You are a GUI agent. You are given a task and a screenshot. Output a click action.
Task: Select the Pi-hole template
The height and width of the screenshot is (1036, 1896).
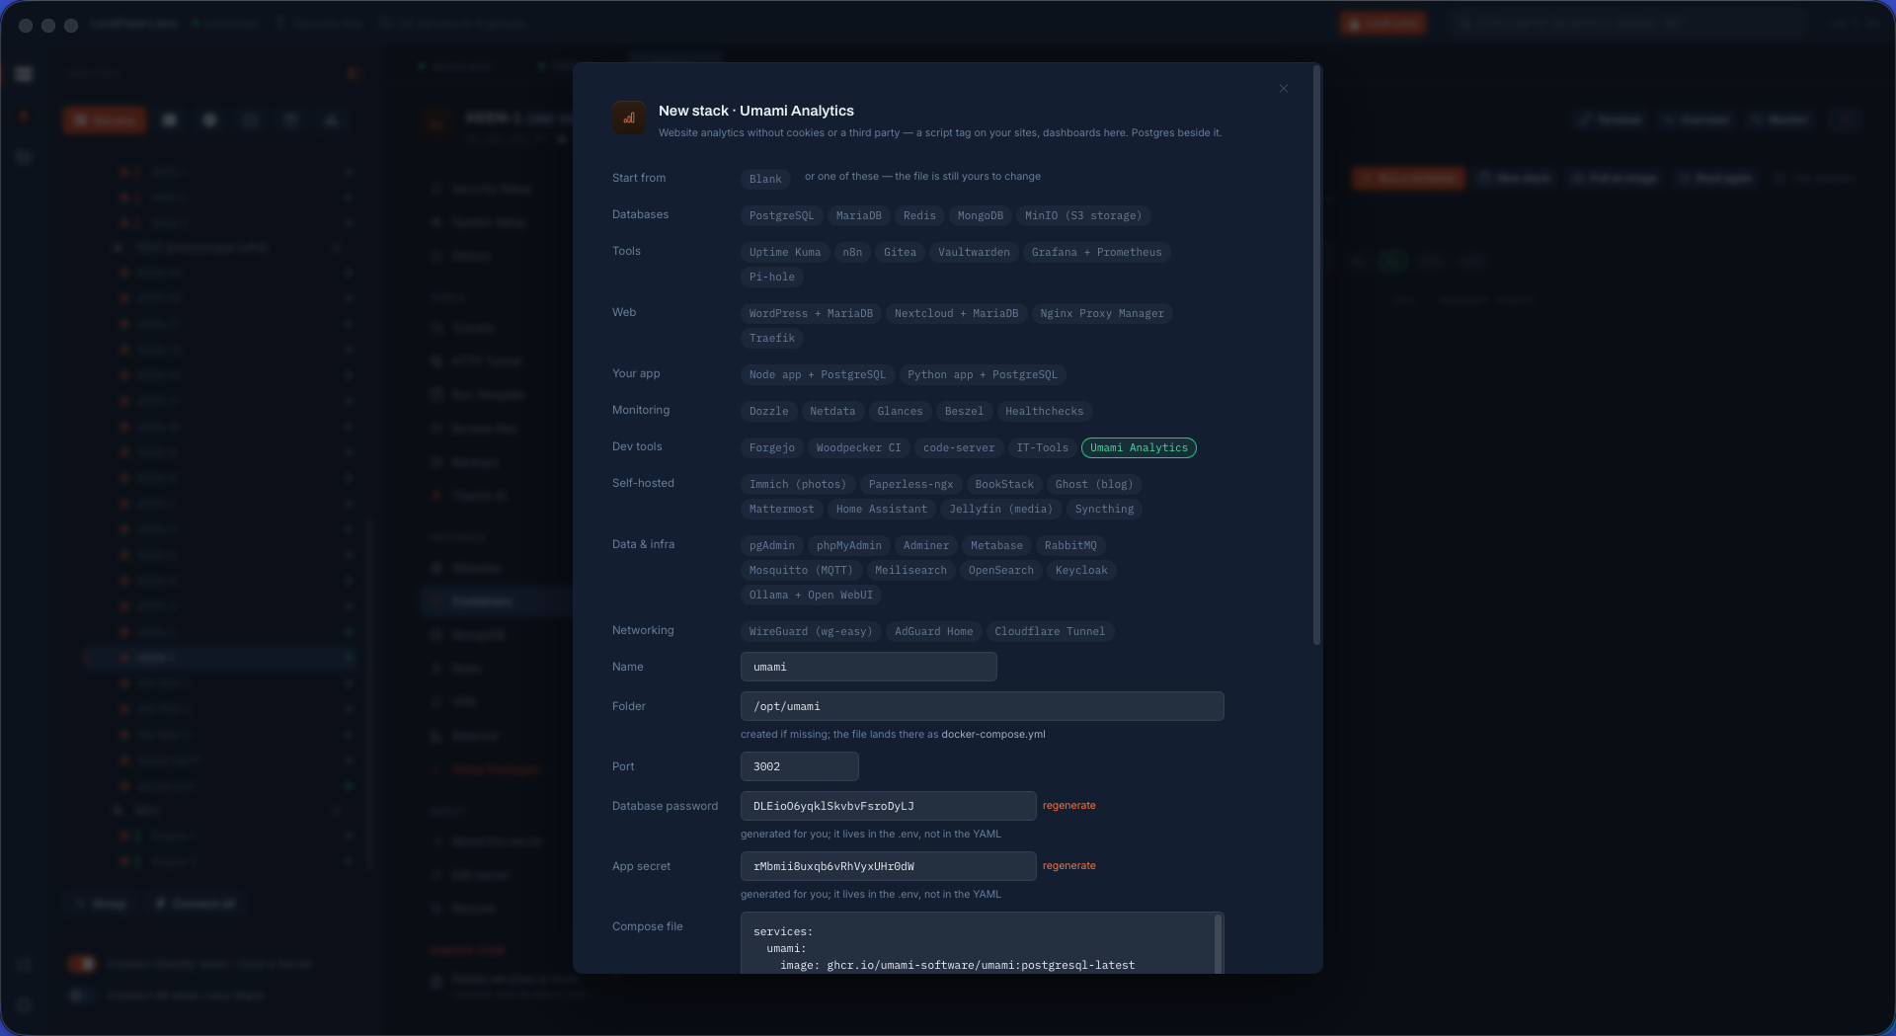point(771,277)
